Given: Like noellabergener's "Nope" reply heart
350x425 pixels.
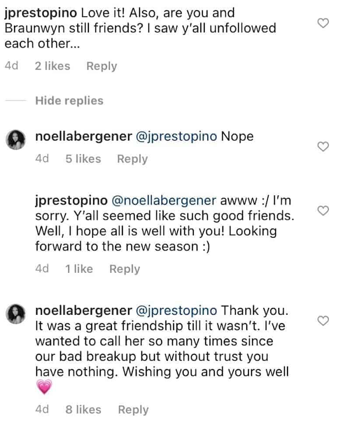Looking at the screenshot, I should [x=322, y=146].
